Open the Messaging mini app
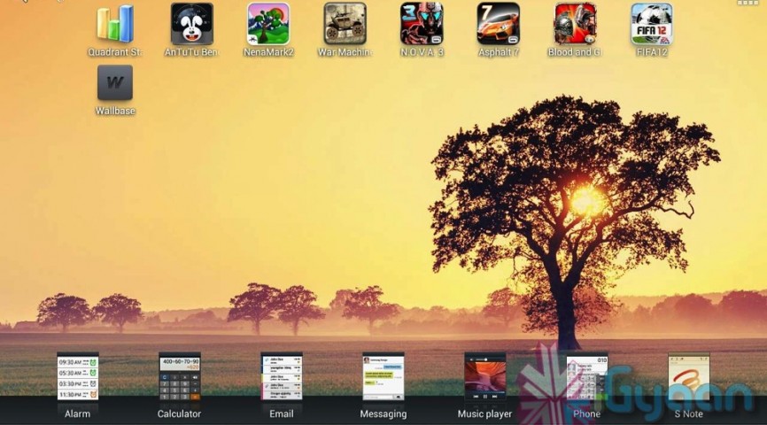The image size is (767, 425). click(x=383, y=375)
